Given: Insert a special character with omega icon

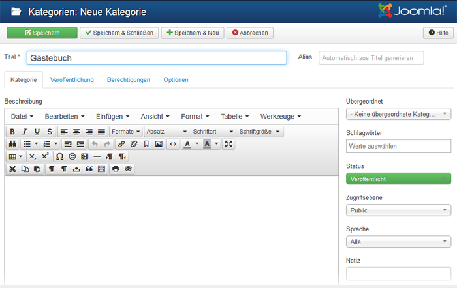Looking at the screenshot, I should pos(60,156).
